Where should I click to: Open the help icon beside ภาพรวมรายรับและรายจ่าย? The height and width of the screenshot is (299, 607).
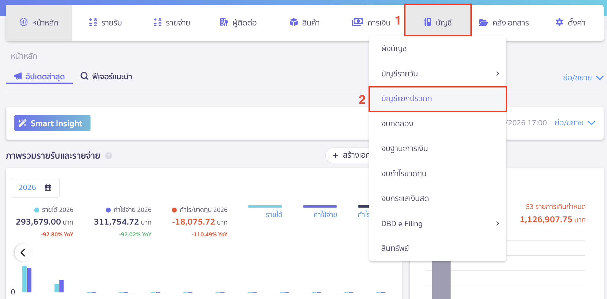coord(109,156)
